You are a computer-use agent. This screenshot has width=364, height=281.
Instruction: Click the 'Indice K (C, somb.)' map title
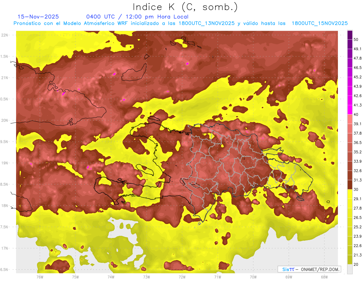[x=185, y=7]
